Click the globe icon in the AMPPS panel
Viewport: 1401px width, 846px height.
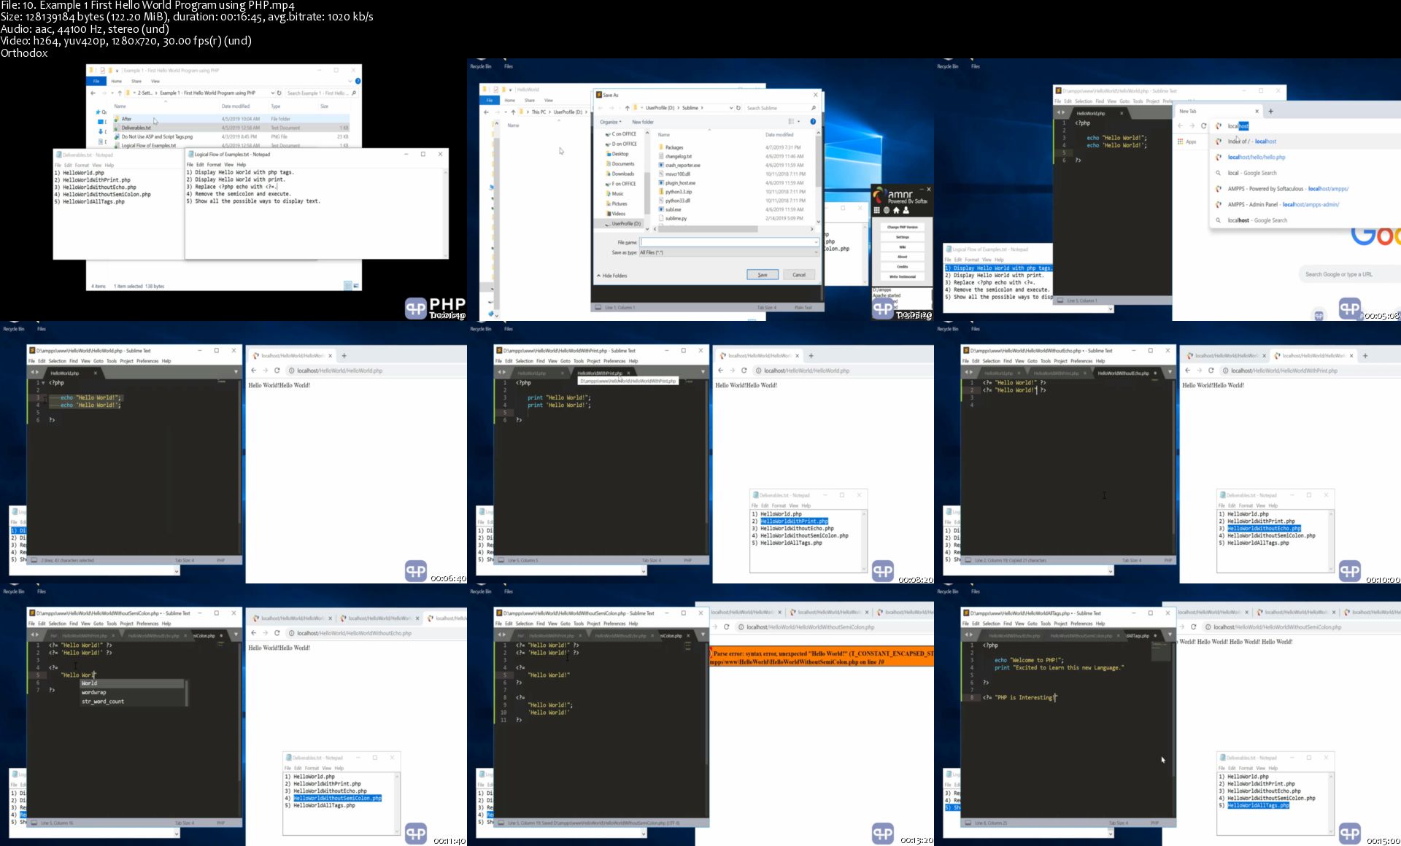pos(887,210)
